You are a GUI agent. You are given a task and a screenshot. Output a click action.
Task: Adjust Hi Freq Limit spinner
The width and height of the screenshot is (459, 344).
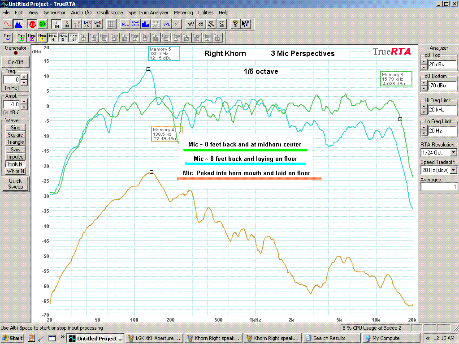(x=424, y=110)
